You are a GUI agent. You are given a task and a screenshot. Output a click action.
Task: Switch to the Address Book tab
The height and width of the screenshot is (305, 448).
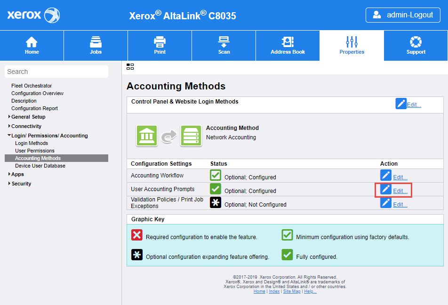288,46
